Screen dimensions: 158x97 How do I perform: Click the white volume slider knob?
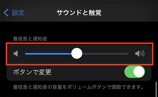coord(77,53)
